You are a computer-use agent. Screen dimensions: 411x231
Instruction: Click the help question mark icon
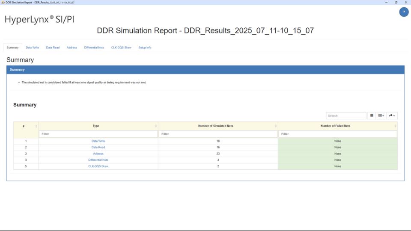coord(404,12)
